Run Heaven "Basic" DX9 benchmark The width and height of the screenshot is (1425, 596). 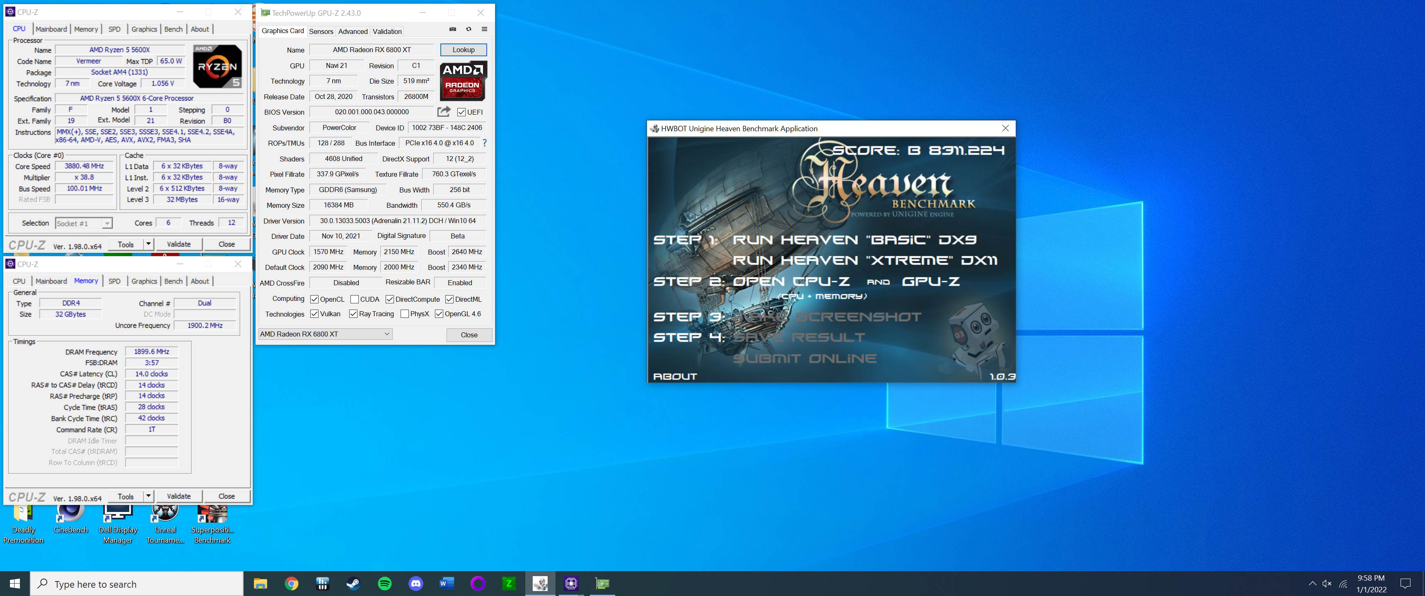(854, 239)
